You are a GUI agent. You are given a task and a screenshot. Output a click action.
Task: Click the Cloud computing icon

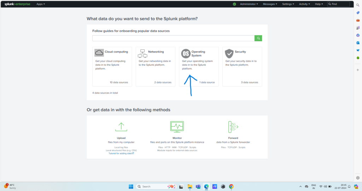99,53
